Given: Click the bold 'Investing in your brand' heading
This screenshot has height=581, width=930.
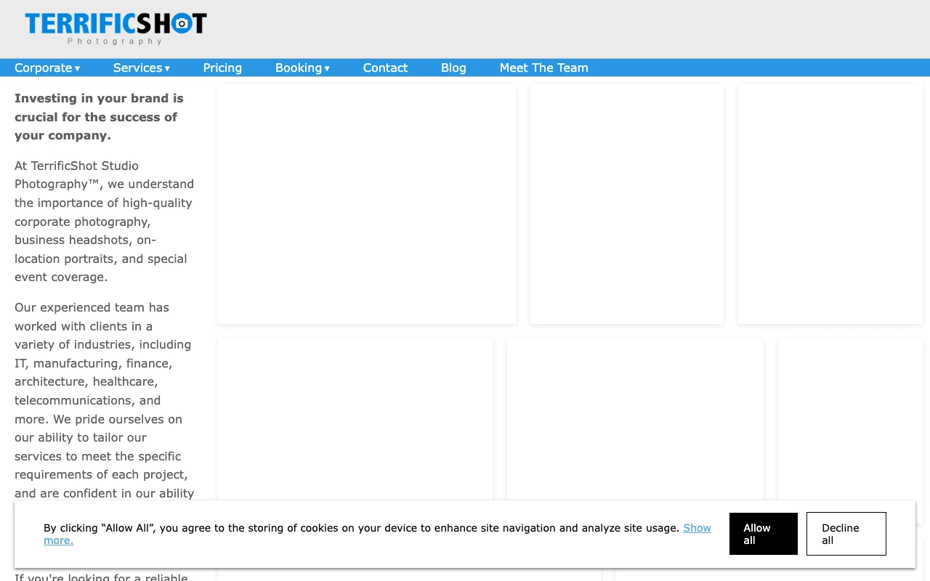Looking at the screenshot, I should click(x=99, y=117).
